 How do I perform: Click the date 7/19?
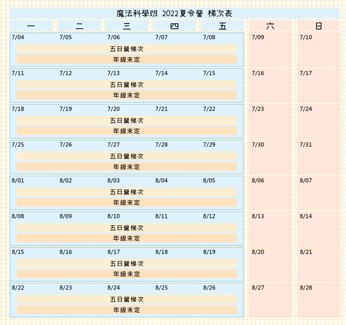[66, 109]
